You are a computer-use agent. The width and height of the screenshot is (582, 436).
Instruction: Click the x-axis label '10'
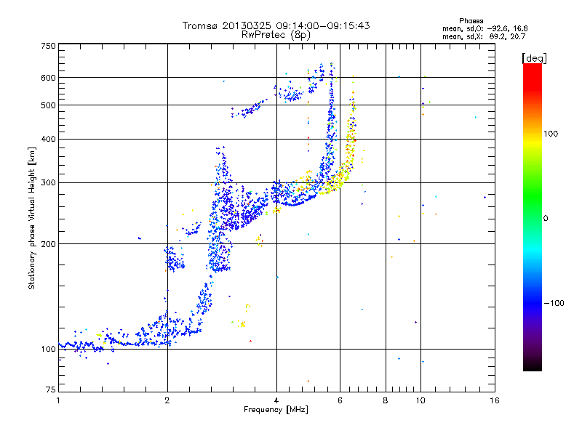420,400
